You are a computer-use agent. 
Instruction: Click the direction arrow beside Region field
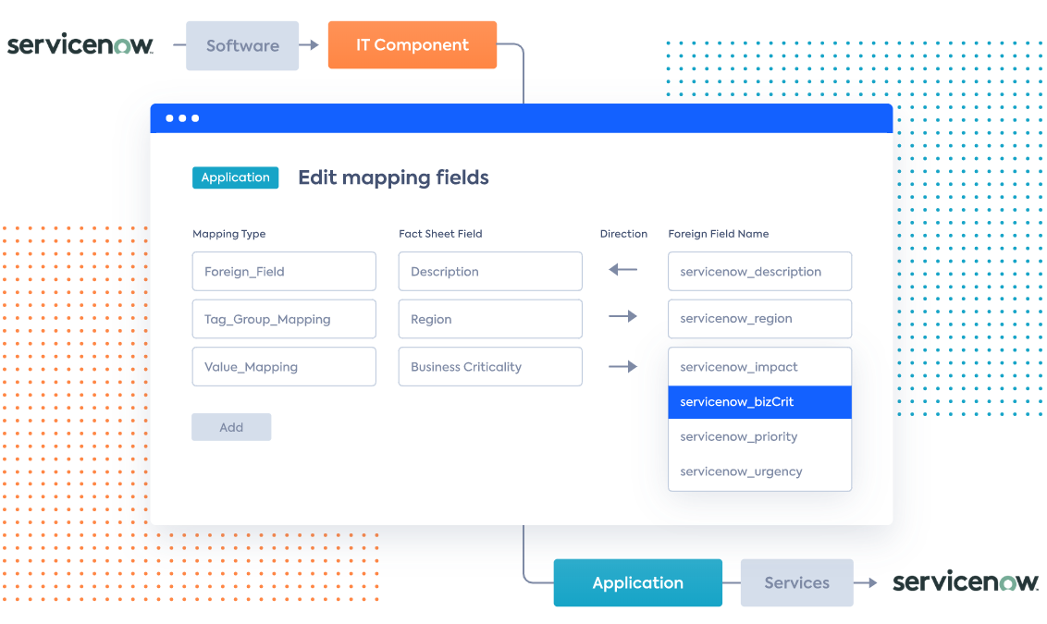[623, 317]
